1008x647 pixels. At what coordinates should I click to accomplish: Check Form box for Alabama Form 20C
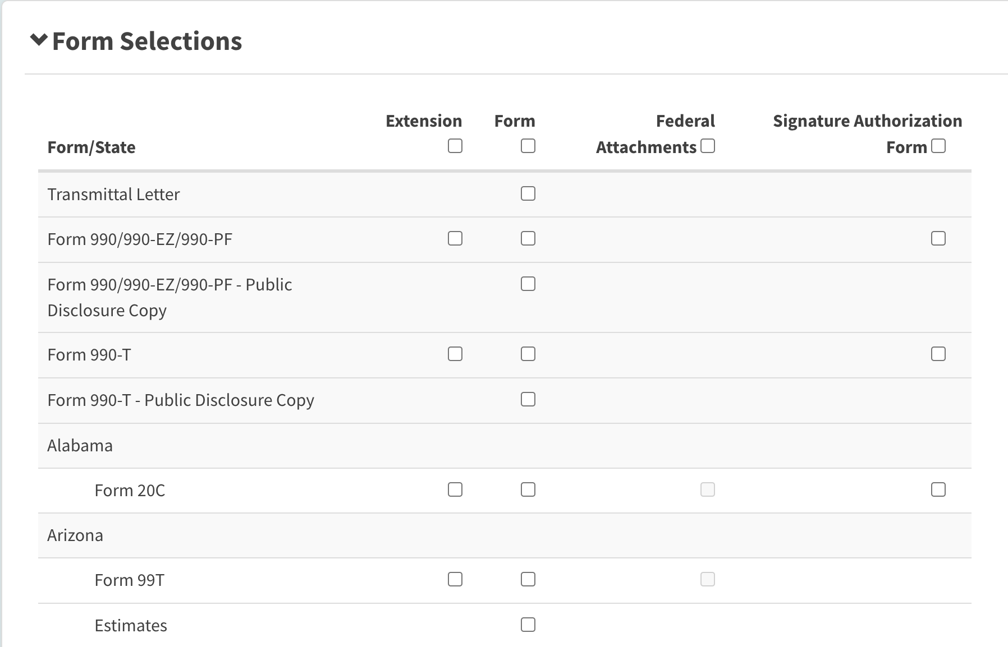(x=528, y=490)
